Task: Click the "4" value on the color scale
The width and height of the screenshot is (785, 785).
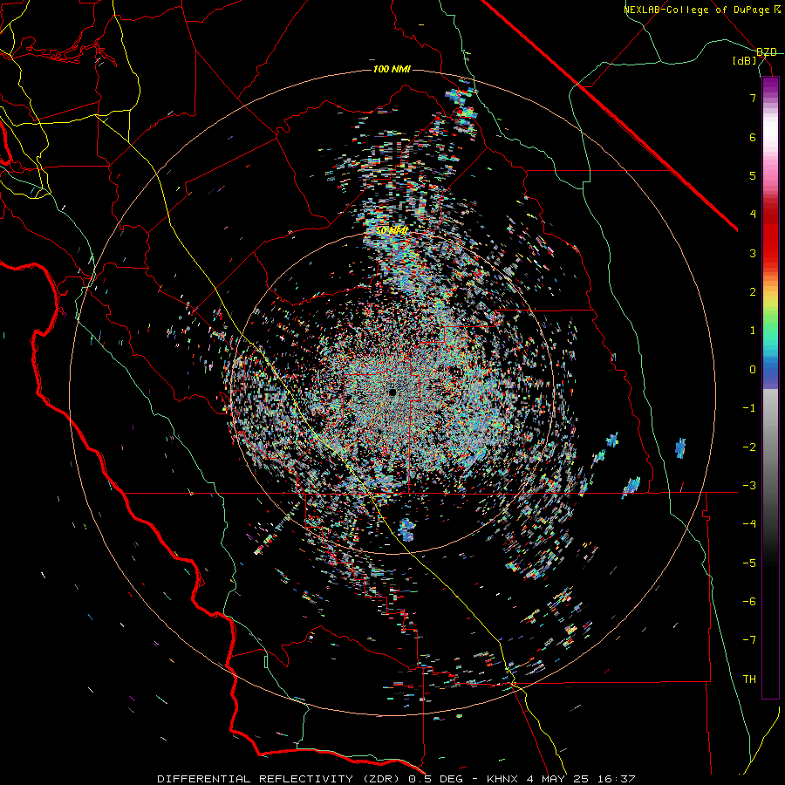Action: pyautogui.click(x=753, y=215)
